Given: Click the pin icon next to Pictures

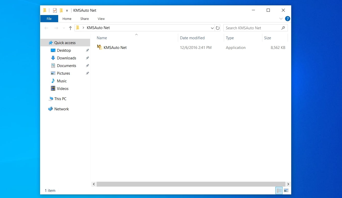Looking at the screenshot, I should (87, 73).
